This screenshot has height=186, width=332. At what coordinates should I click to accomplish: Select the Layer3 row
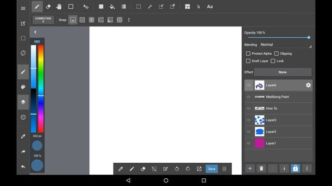[279, 120]
